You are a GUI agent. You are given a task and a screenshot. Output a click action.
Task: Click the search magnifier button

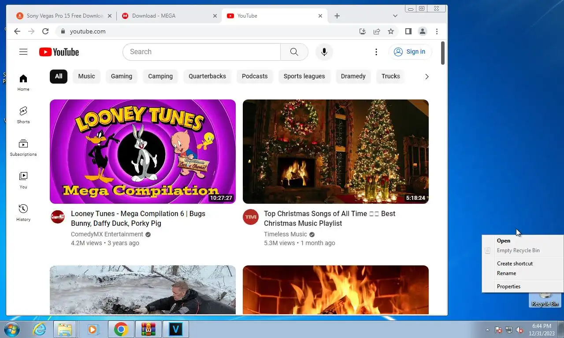tap(294, 52)
